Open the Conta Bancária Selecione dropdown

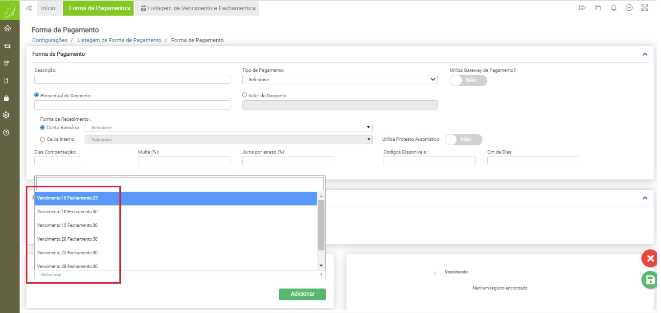click(228, 128)
